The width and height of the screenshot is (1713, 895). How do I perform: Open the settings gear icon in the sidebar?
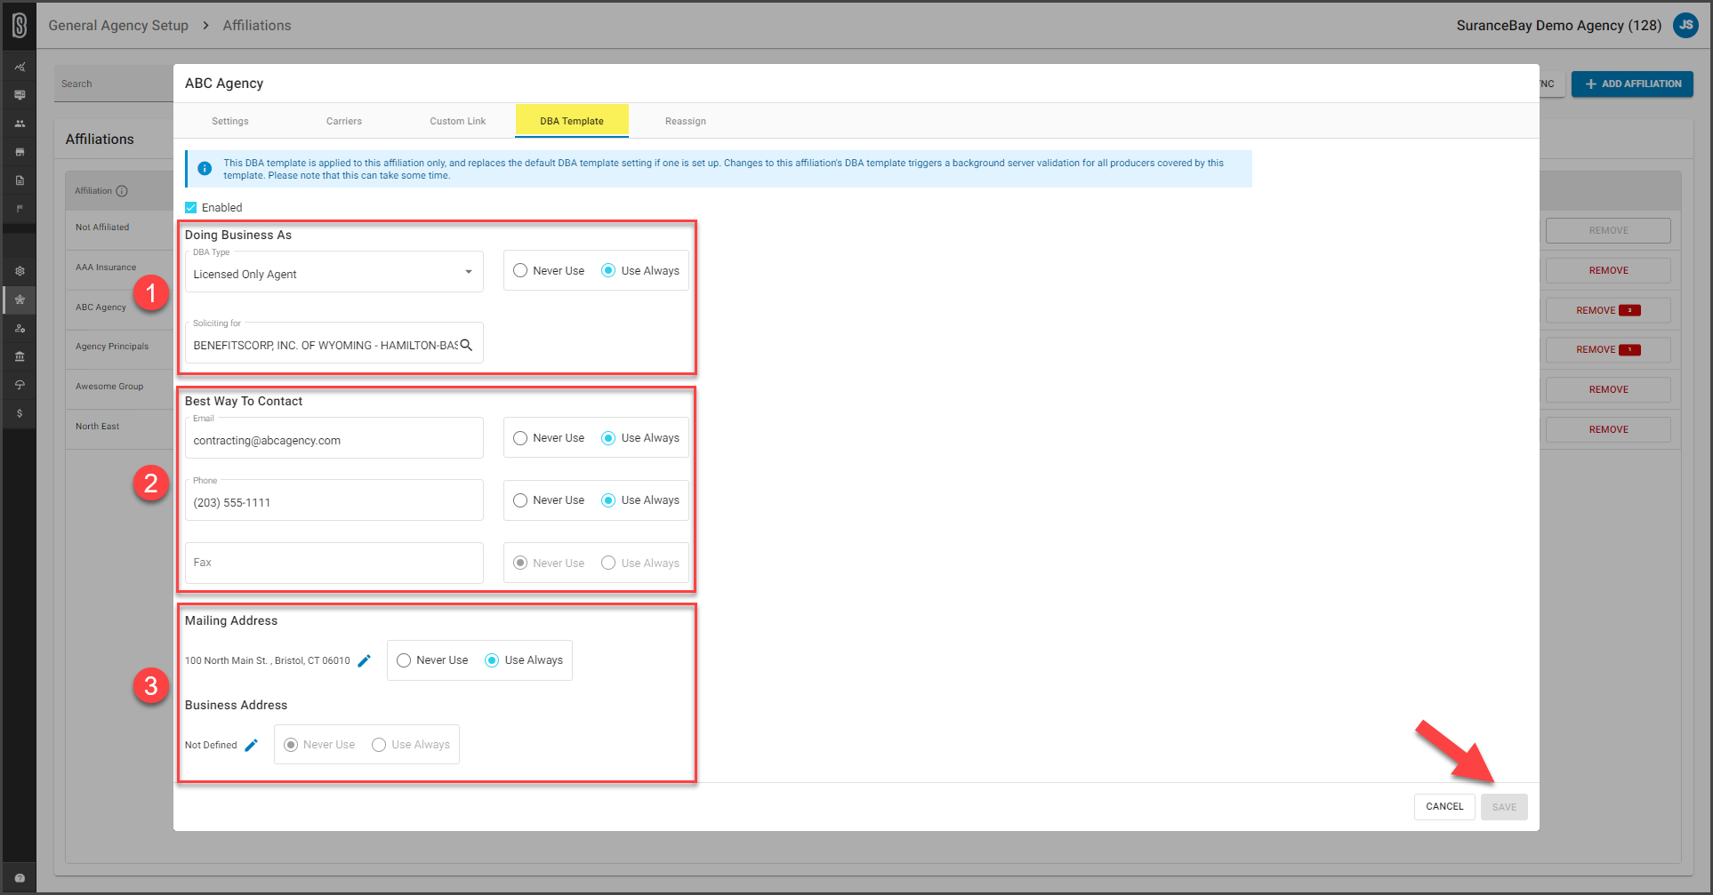pos(20,271)
